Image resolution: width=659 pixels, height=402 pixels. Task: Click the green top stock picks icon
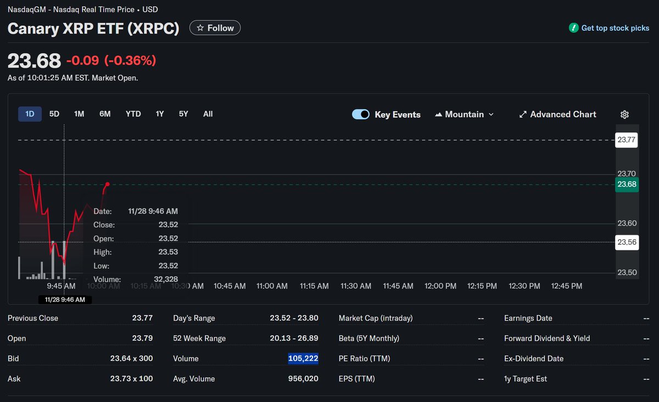(574, 28)
